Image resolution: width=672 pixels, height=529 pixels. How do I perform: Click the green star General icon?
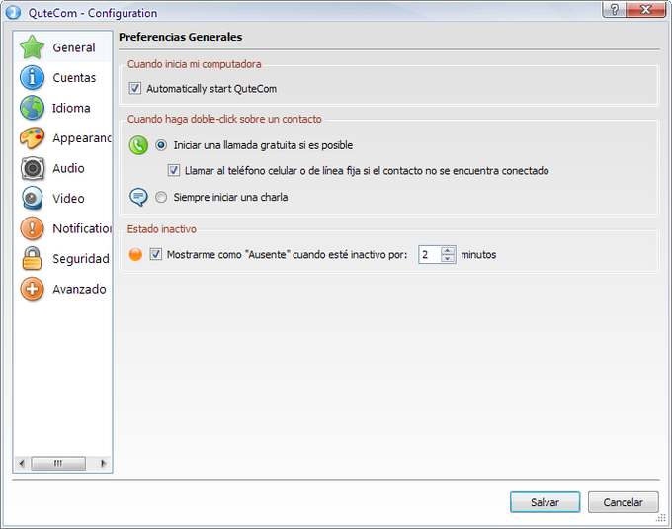pos(32,47)
